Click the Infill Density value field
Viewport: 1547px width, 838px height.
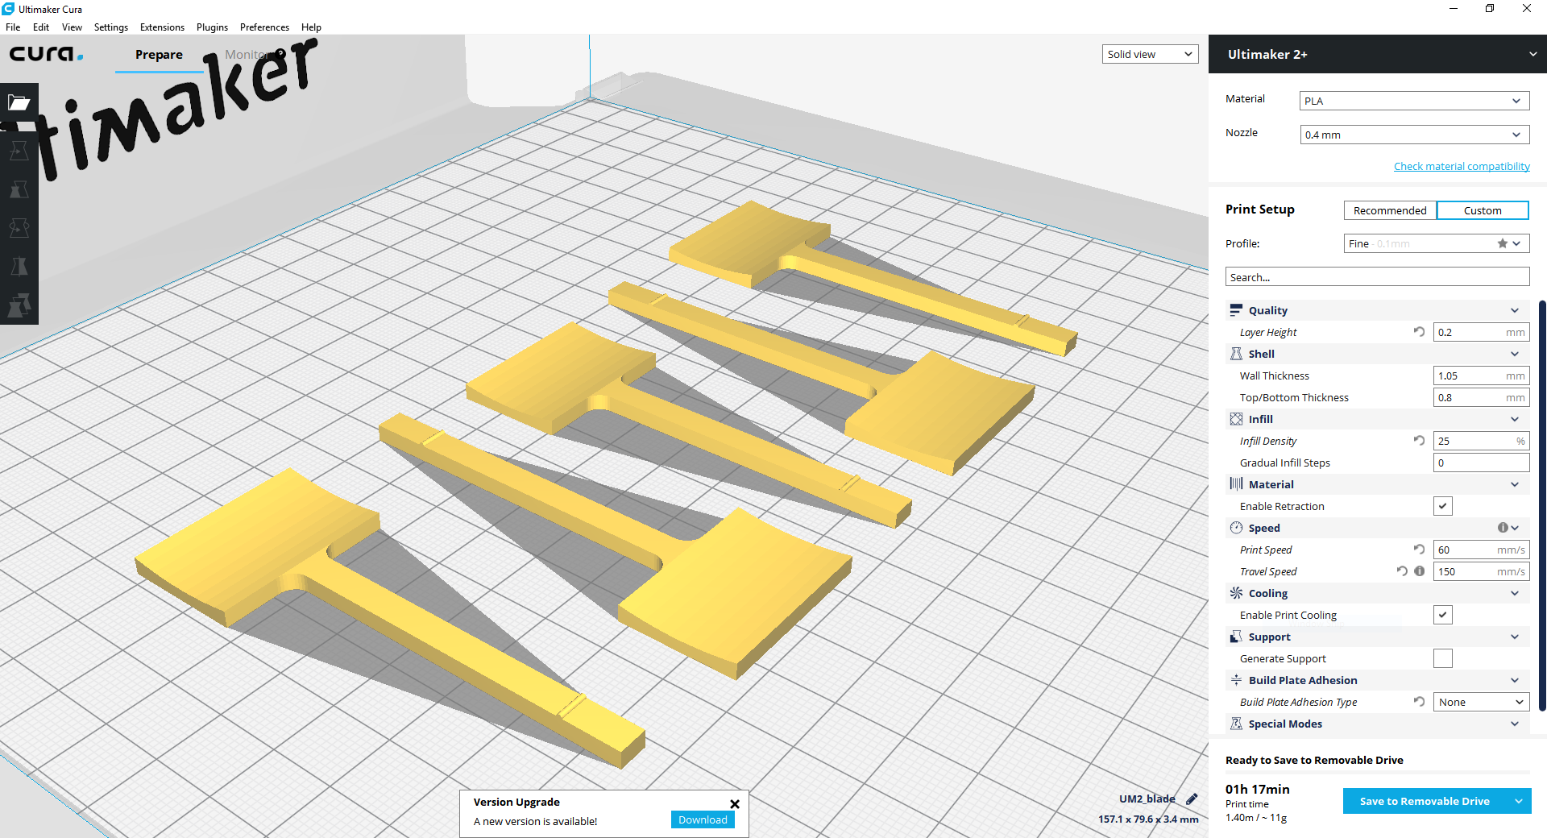[x=1481, y=441]
